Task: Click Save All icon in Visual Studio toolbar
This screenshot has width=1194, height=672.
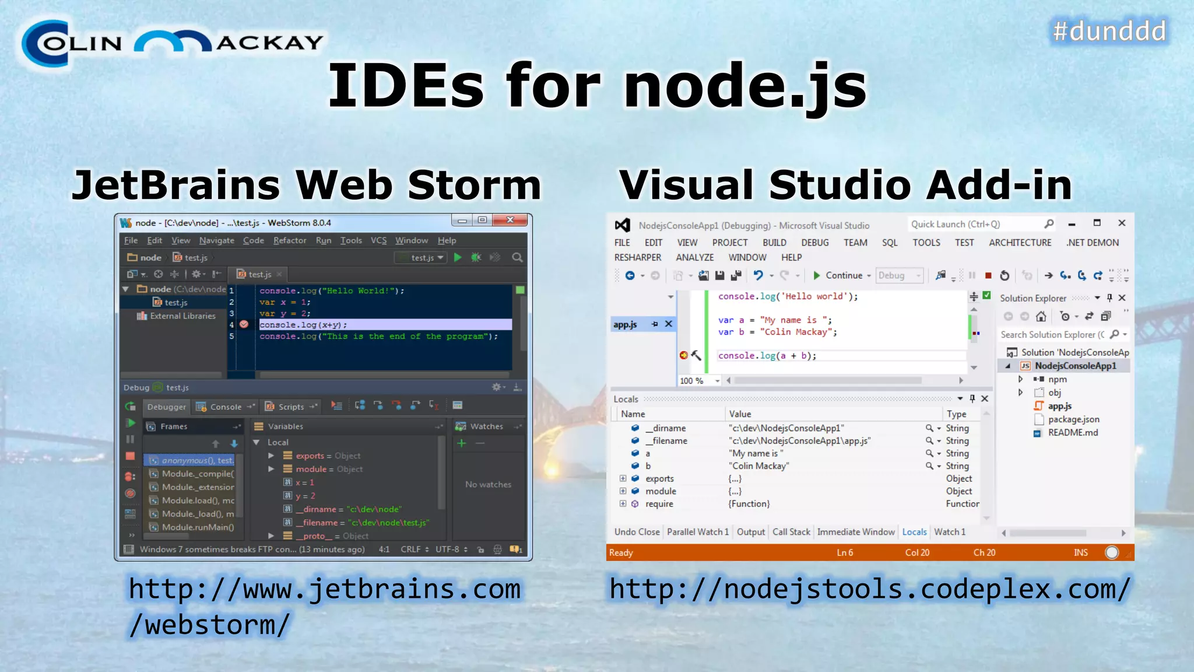Action: 736,275
